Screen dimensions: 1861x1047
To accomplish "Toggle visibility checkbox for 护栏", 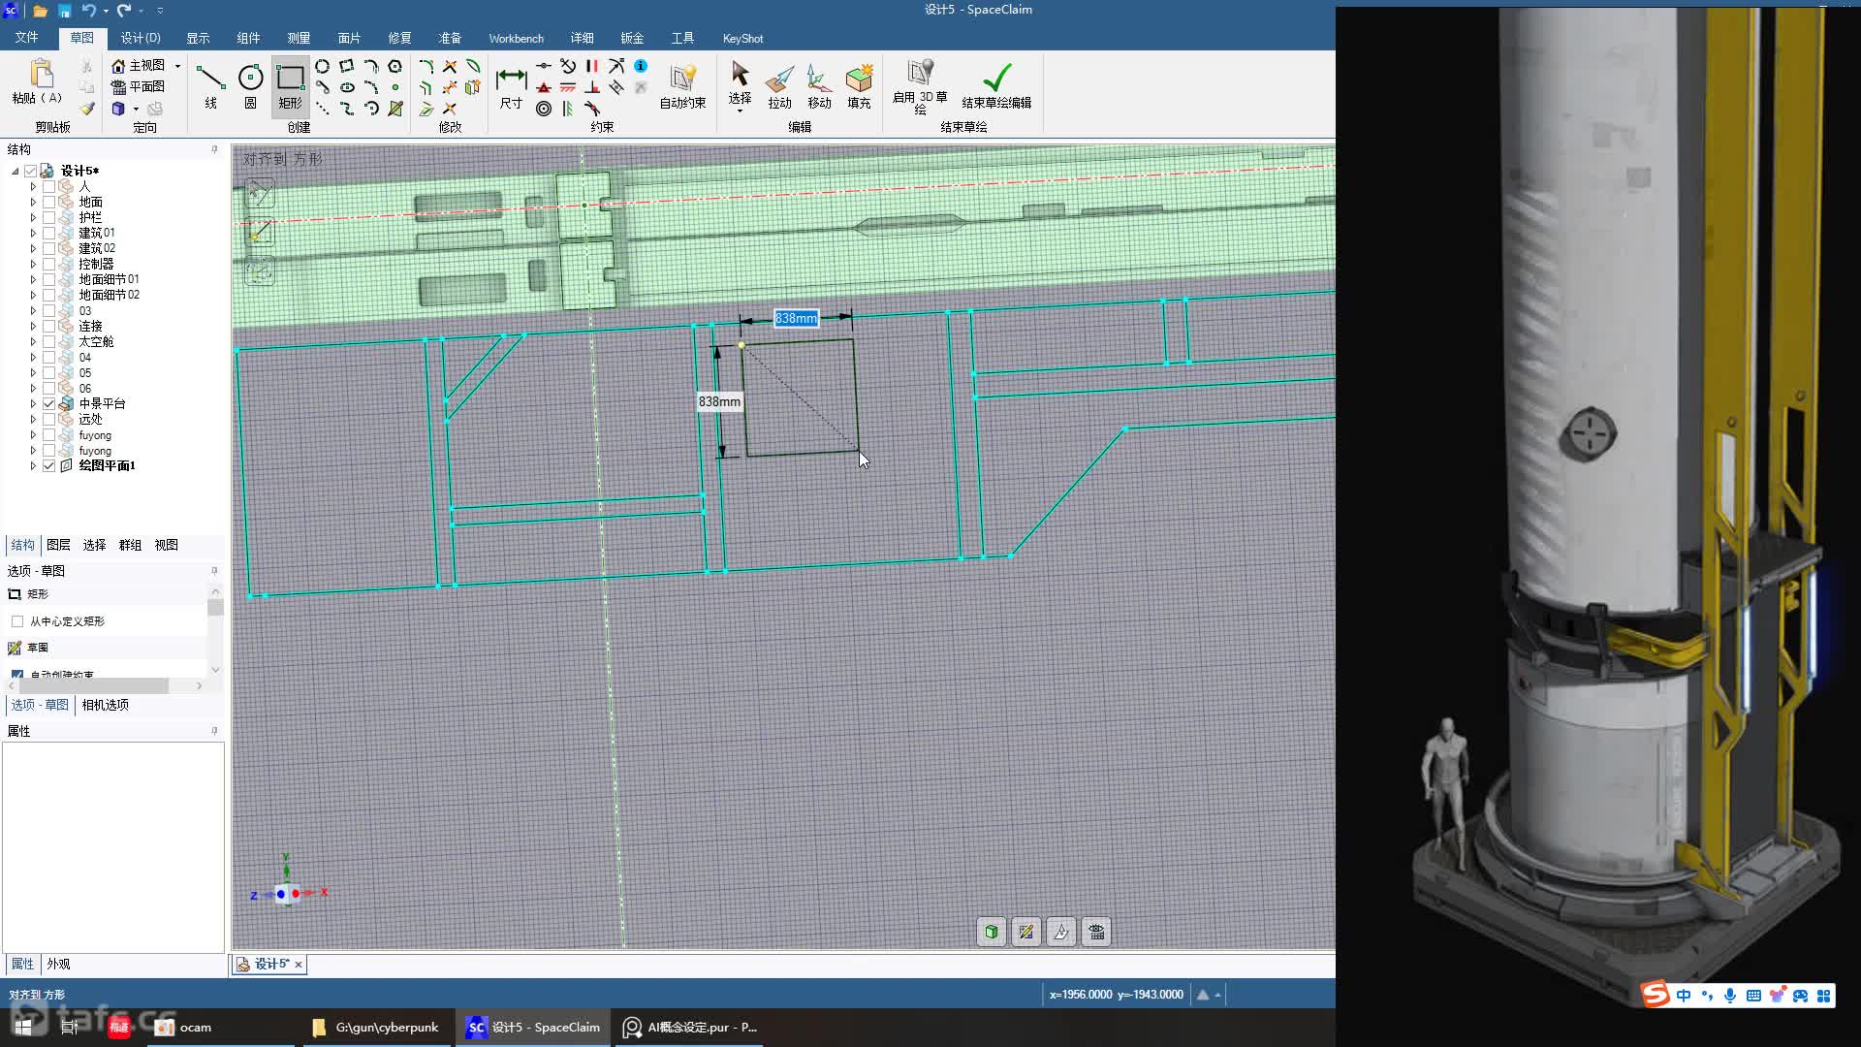I will click(x=48, y=217).
